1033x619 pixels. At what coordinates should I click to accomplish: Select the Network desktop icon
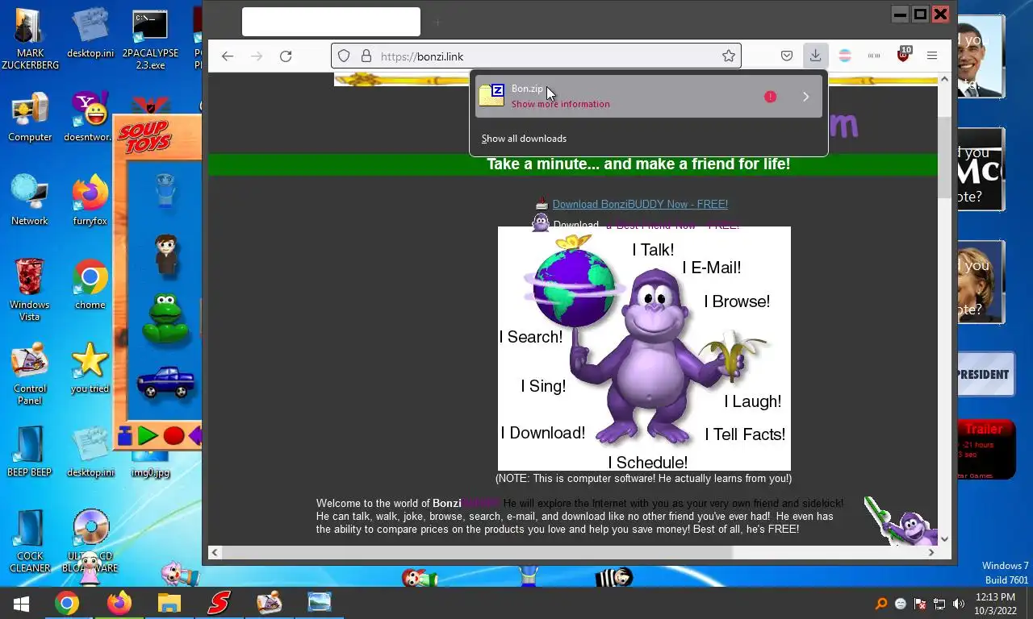(x=30, y=199)
